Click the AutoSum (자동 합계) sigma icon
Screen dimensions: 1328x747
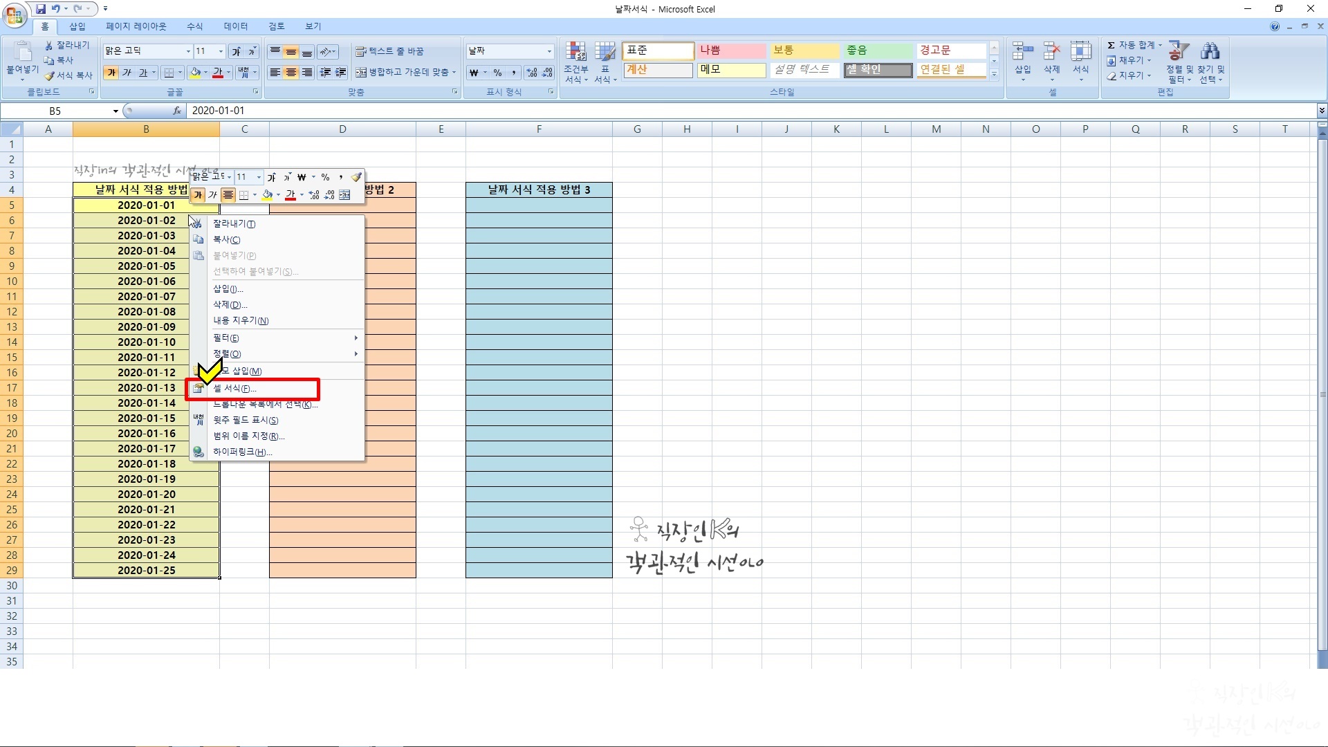click(1111, 45)
